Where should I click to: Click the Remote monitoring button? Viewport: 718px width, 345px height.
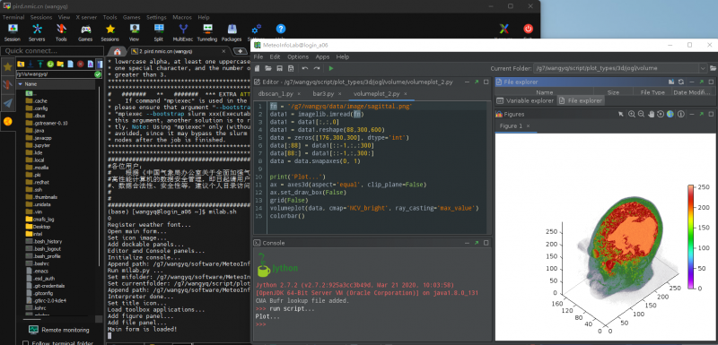pos(59,330)
